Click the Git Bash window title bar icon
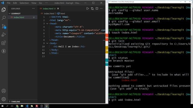The image size is (193, 108). coord(110,2)
